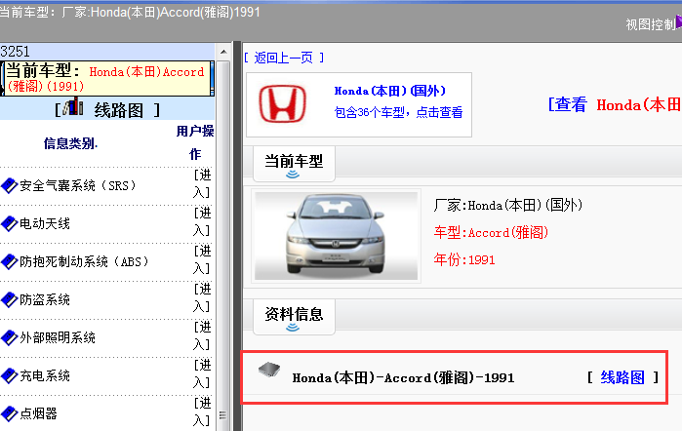Image resolution: width=682 pixels, height=431 pixels.
Task: Click the left panel scroll-up arrow
Action: 223,53
